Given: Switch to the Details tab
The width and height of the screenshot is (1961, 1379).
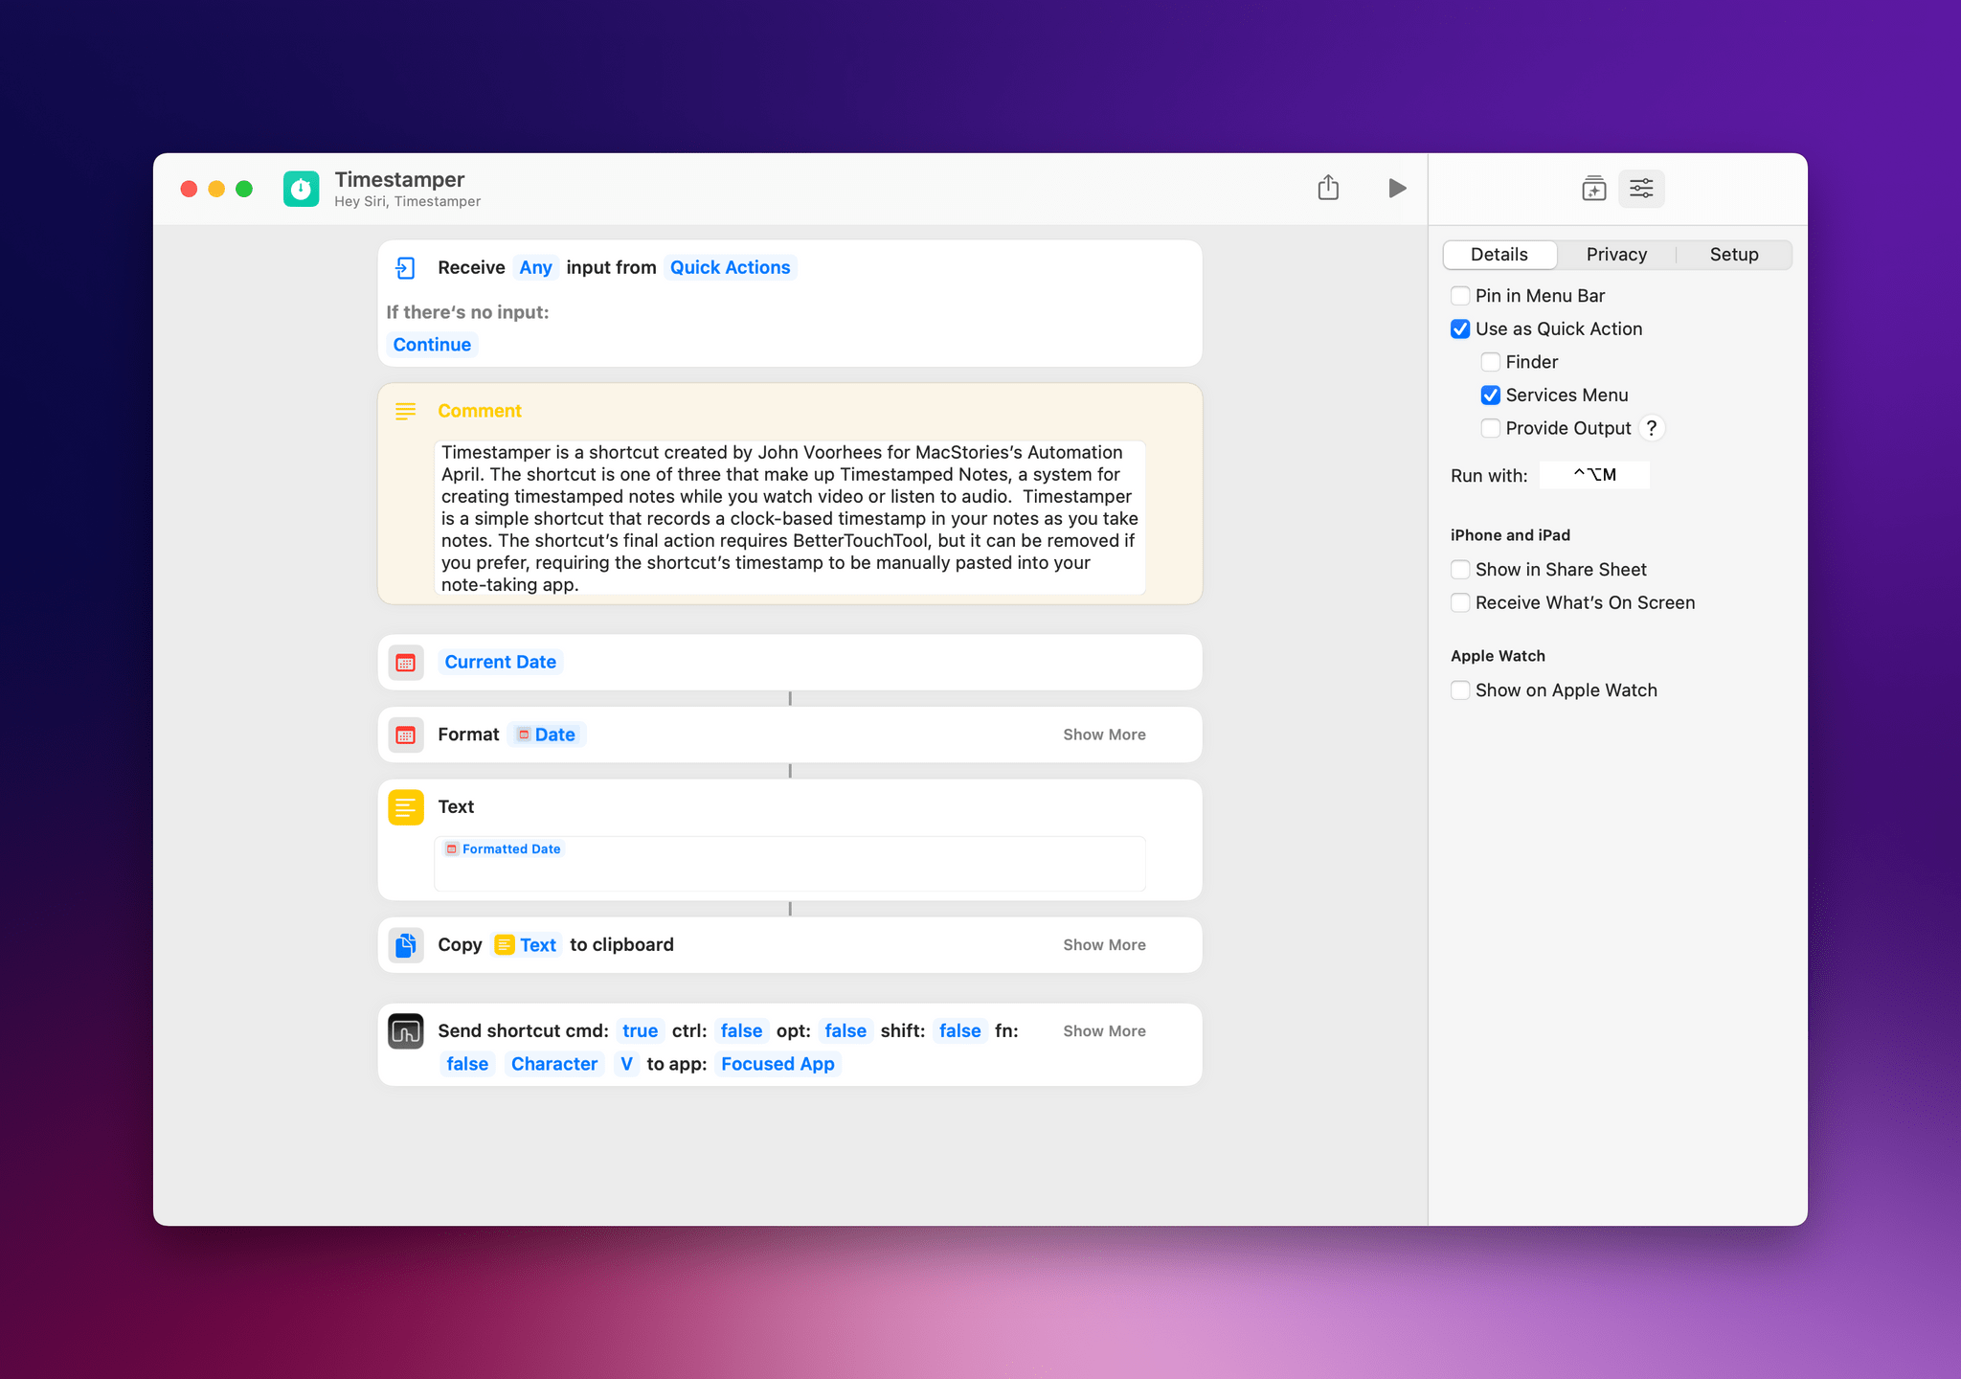Looking at the screenshot, I should pos(1499,255).
